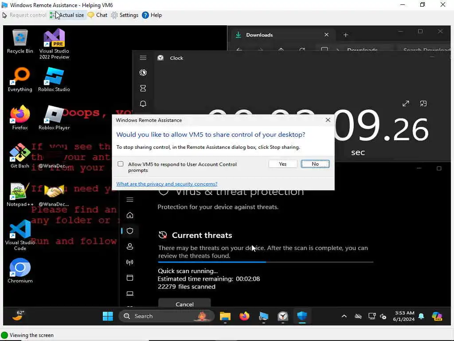Screen dimensions: 454x341
Task: Click the Copilot preview icon in taskbar
Action: pos(437,316)
